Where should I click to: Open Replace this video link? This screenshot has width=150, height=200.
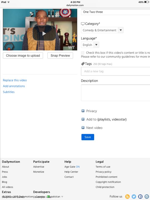click(x=15, y=80)
